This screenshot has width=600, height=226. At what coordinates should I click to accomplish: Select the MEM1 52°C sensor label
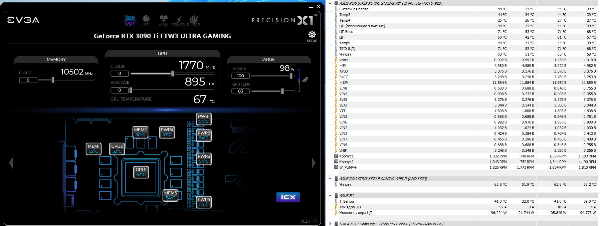(x=93, y=149)
